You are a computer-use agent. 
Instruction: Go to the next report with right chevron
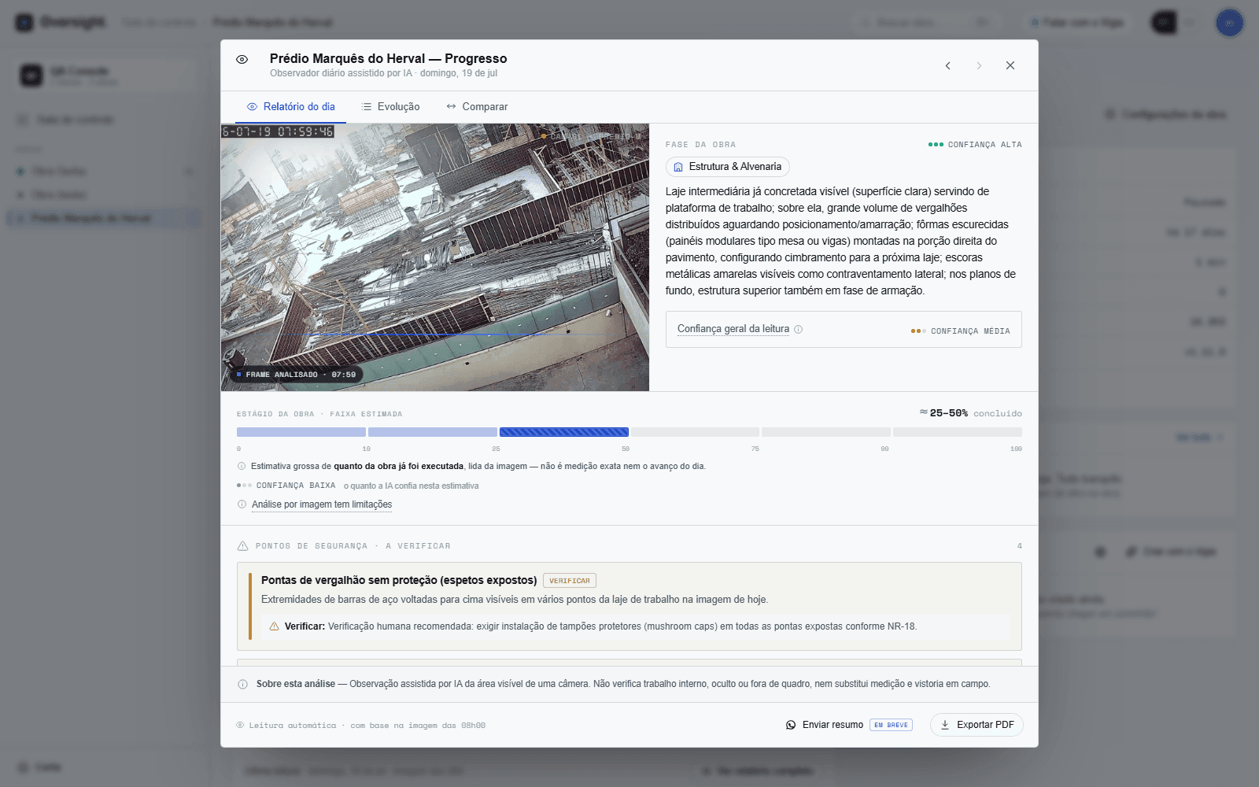[x=979, y=65]
